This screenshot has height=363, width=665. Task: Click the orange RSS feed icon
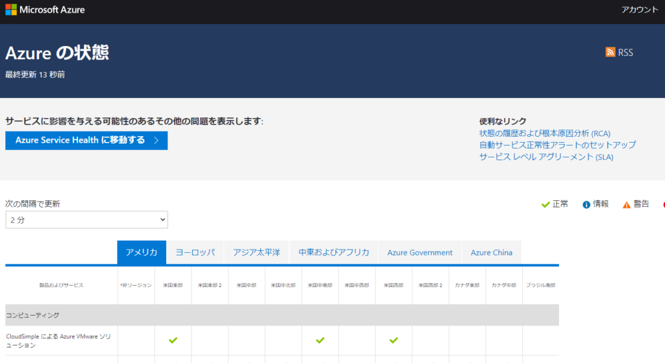click(x=610, y=52)
